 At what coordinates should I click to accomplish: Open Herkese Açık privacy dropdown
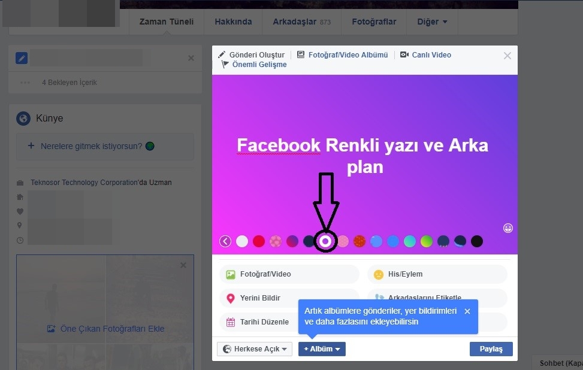click(255, 349)
